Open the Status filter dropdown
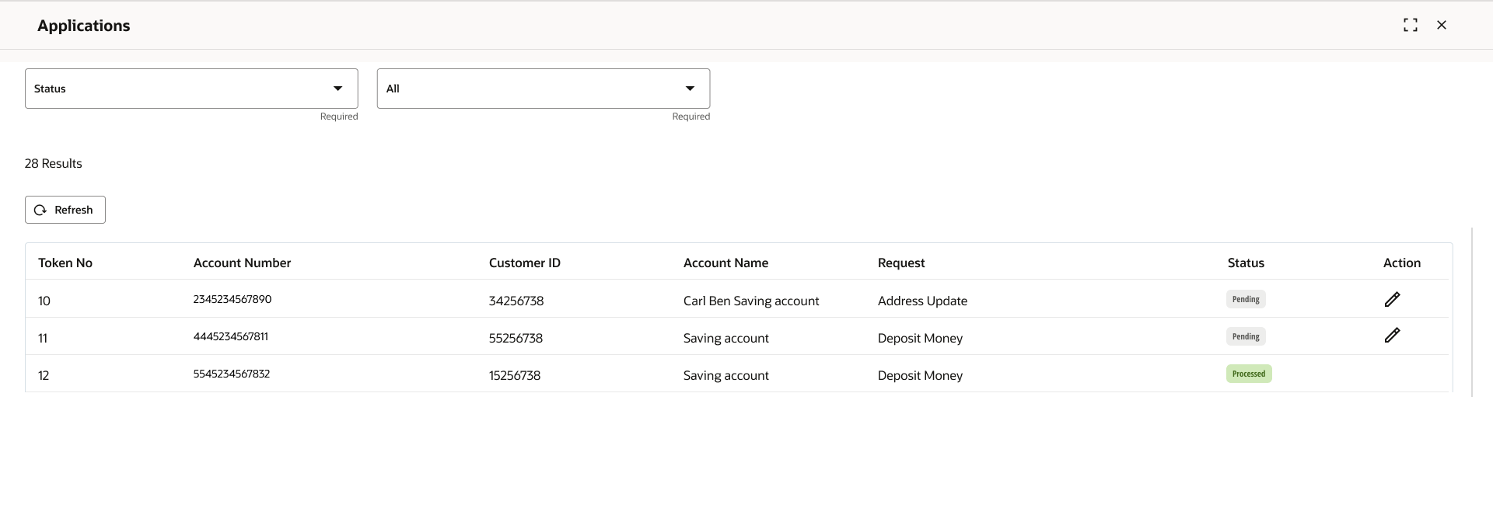Screen dimensions: 1493x508 [x=191, y=89]
